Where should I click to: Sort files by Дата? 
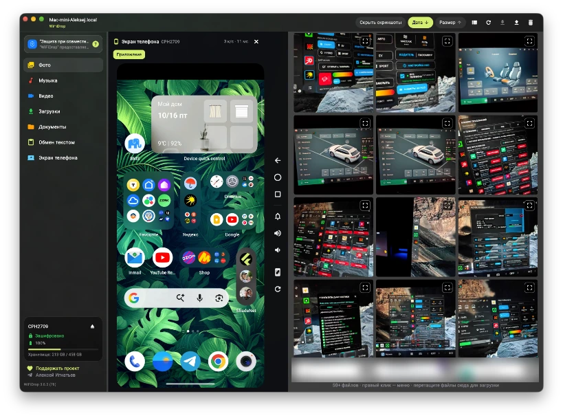pos(420,22)
